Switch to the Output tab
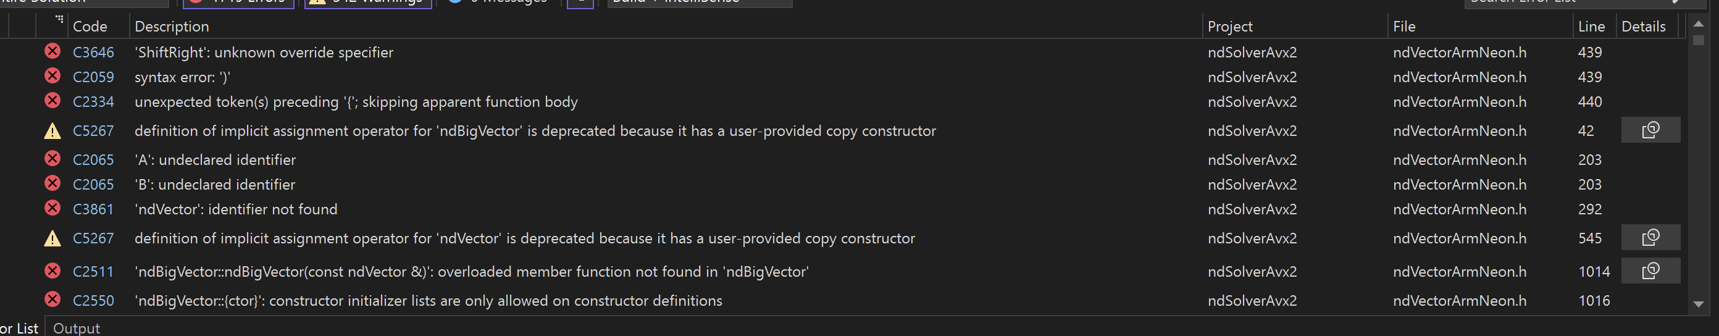 pyautogui.click(x=76, y=328)
